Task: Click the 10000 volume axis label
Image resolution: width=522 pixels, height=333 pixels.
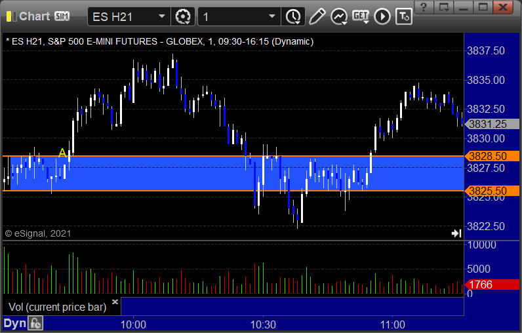Action: tap(482, 245)
